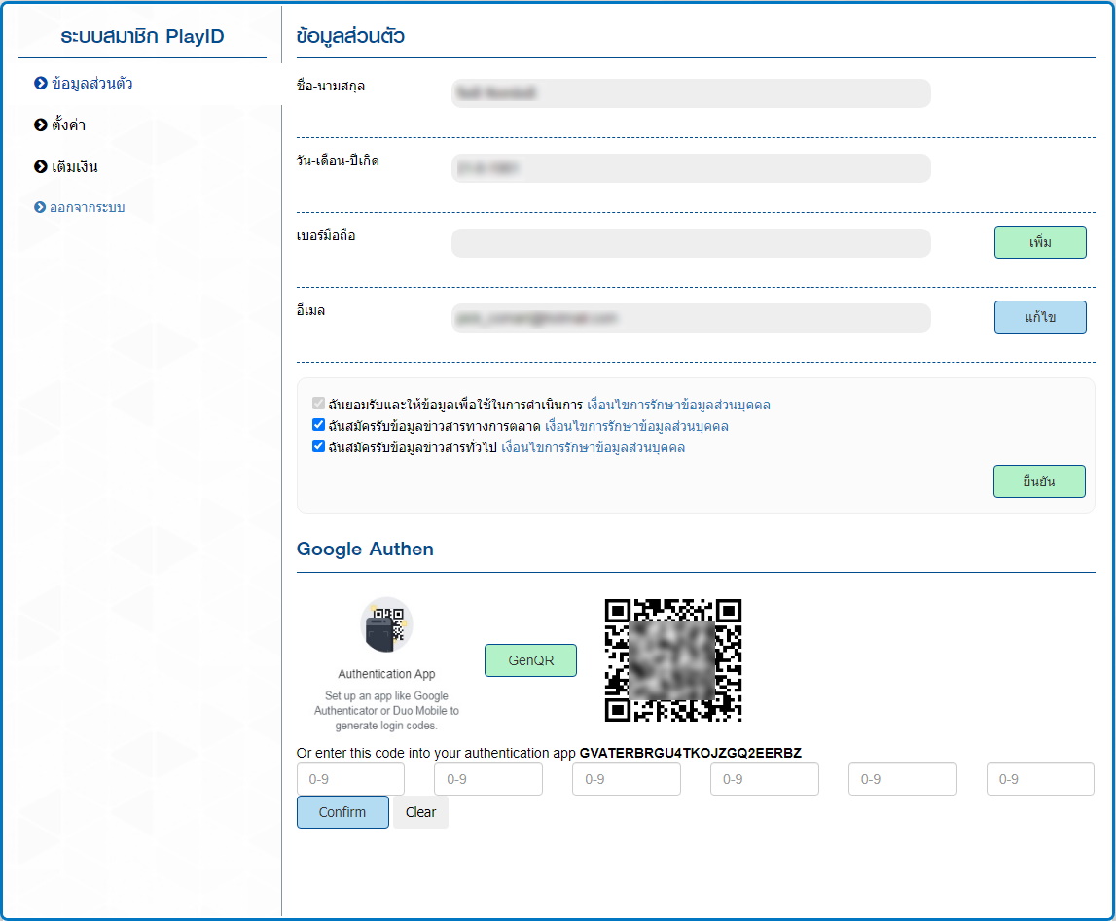Screen dimensions: 1116x922
Task: Focus the first 0-9 code digit field
Action: [350, 779]
